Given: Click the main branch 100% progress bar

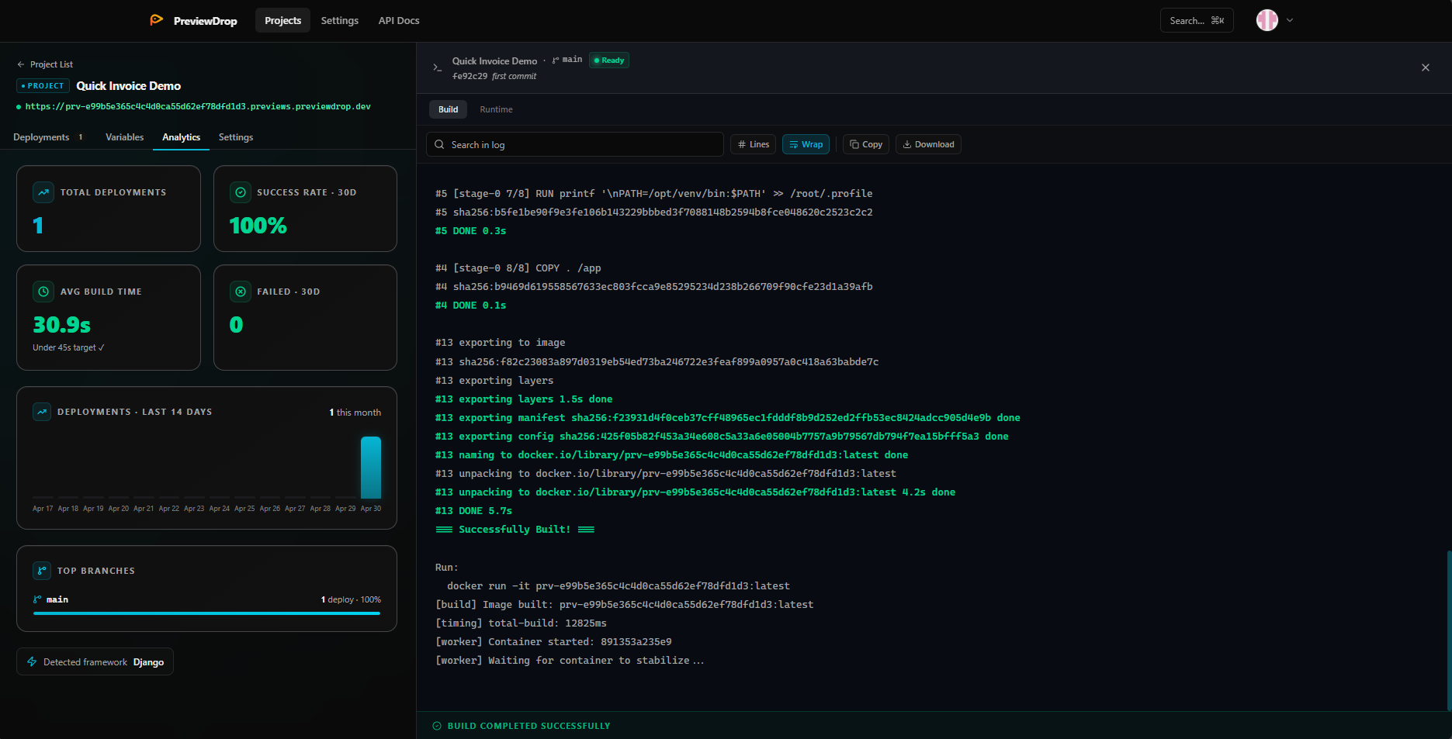Looking at the screenshot, I should [206, 613].
